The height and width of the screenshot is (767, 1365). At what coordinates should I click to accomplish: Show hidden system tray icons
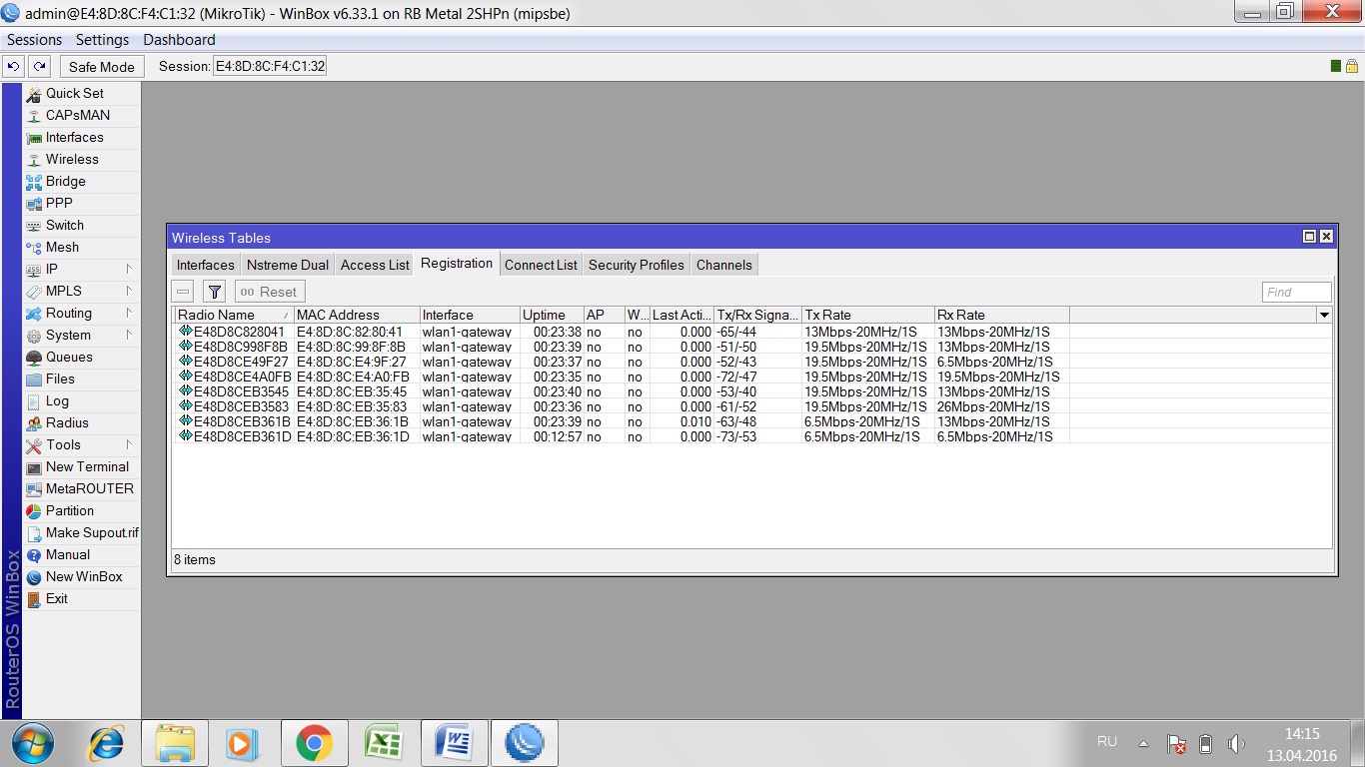[1143, 744]
